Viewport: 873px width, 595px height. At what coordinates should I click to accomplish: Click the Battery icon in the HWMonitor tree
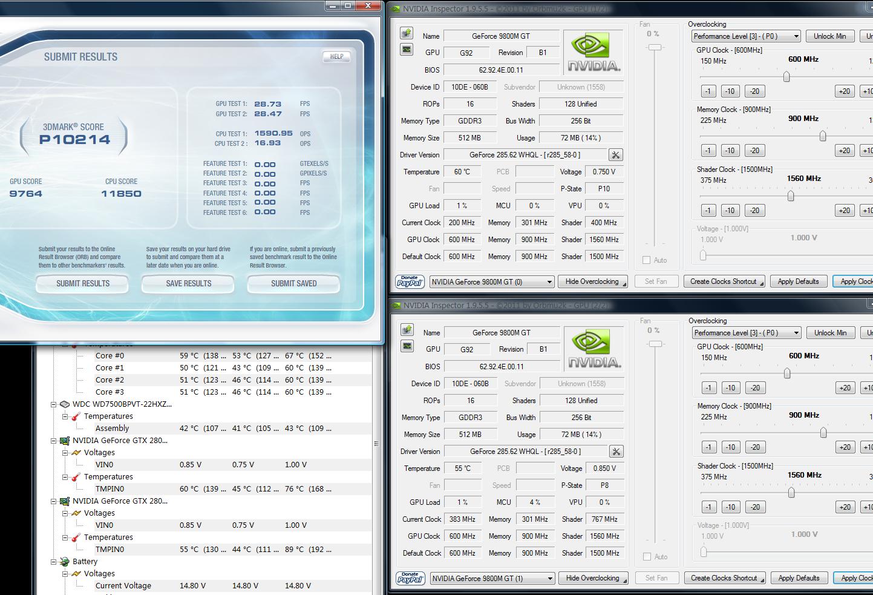[65, 562]
